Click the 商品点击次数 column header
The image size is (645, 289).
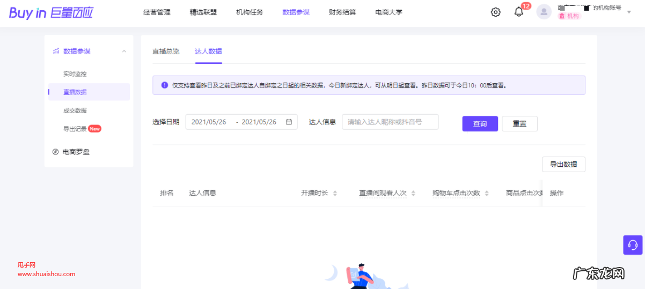click(524, 193)
